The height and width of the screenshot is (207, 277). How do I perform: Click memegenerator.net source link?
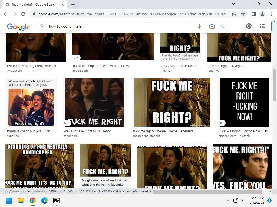click(x=146, y=136)
